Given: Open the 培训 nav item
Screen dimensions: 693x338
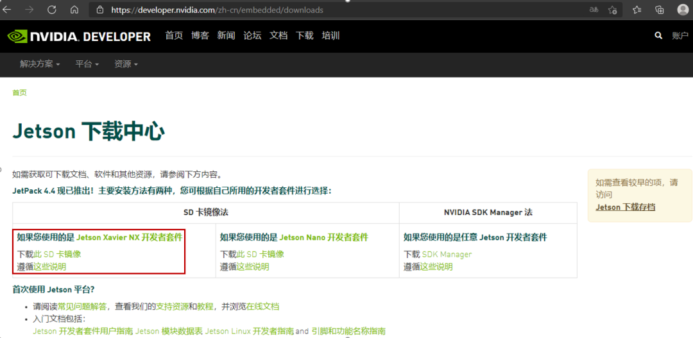Looking at the screenshot, I should point(330,36).
